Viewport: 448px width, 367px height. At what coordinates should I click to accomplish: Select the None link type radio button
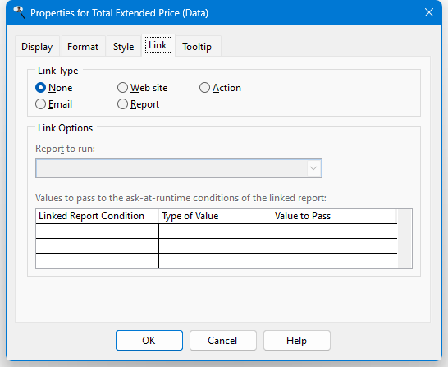click(x=40, y=88)
